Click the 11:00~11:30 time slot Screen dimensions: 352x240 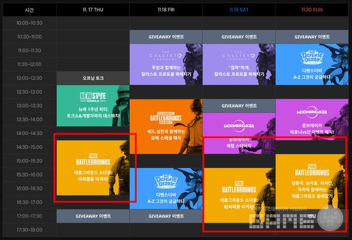click(29, 50)
